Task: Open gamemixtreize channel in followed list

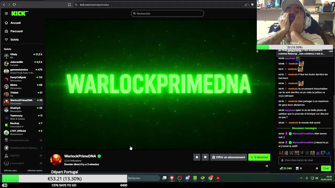Action: 23,71
